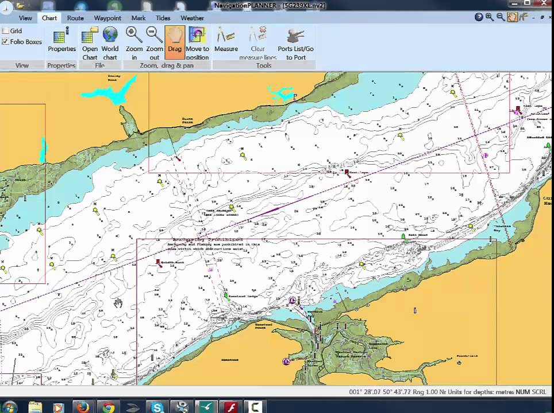Image resolution: width=554 pixels, height=413 pixels.
Task: Uncheck the Folio Boxes checkbox
Action: click(x=5, y=42)
